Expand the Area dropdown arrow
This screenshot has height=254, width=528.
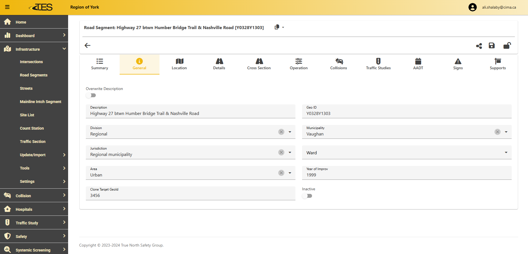pos(290,173)
